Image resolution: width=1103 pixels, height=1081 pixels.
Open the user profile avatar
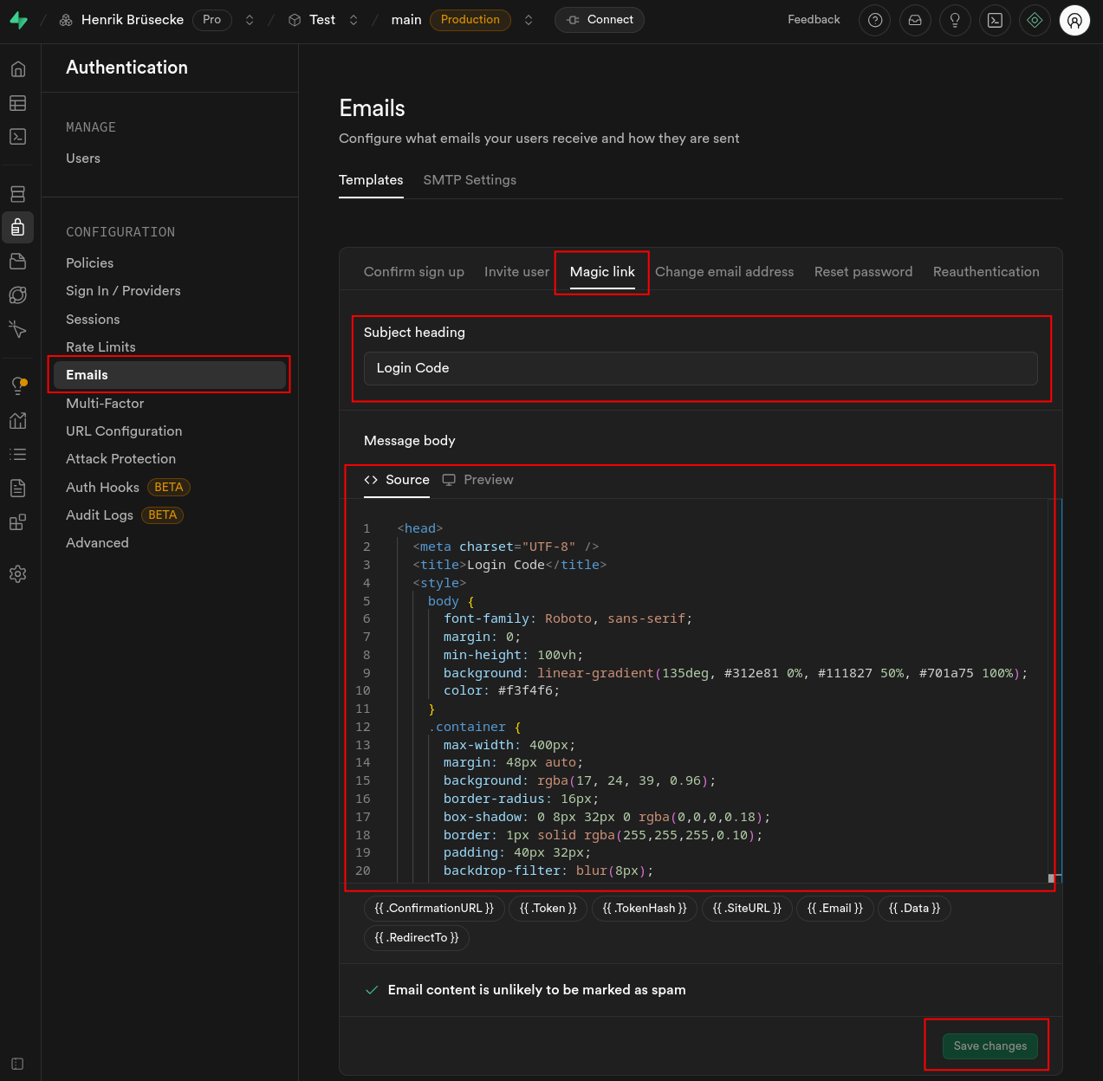(1074, 20)
